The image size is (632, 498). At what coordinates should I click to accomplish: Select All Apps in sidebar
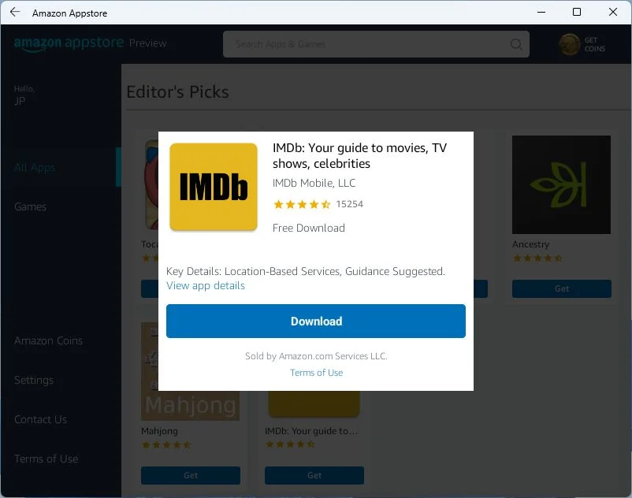pyautogui.click(x=35, y=168)
